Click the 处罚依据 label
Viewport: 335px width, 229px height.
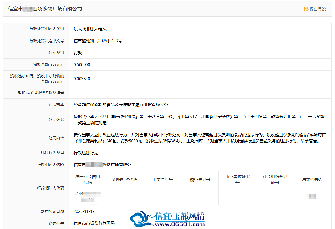[x=56, y=120]
